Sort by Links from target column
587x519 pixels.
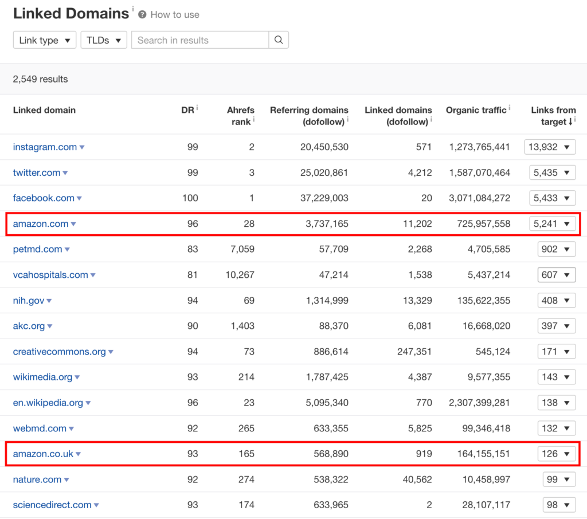click(553, 116)
